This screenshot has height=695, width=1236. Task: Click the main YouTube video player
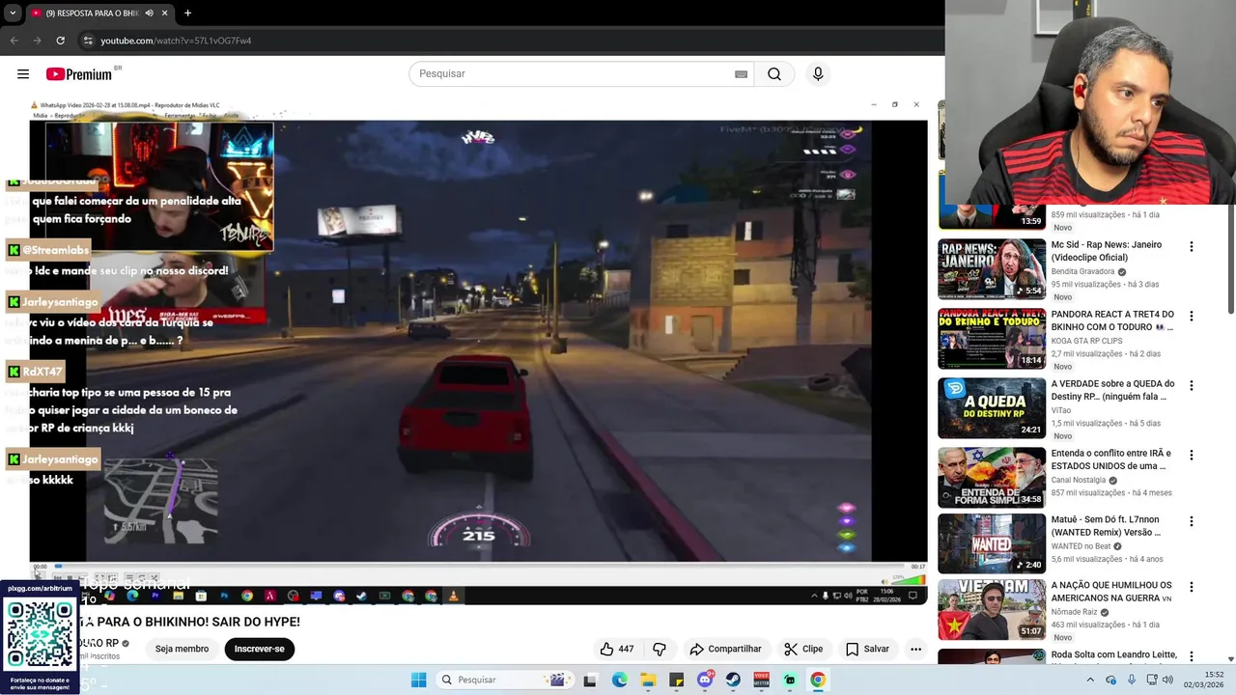pos(478,352)
